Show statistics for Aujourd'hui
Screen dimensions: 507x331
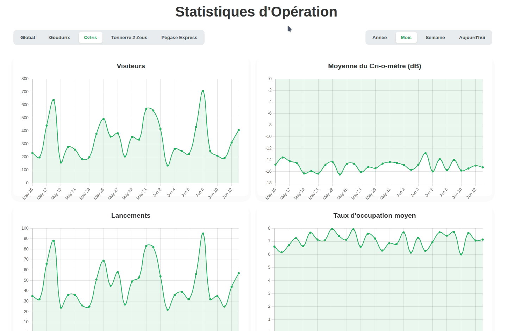point(472,38)
